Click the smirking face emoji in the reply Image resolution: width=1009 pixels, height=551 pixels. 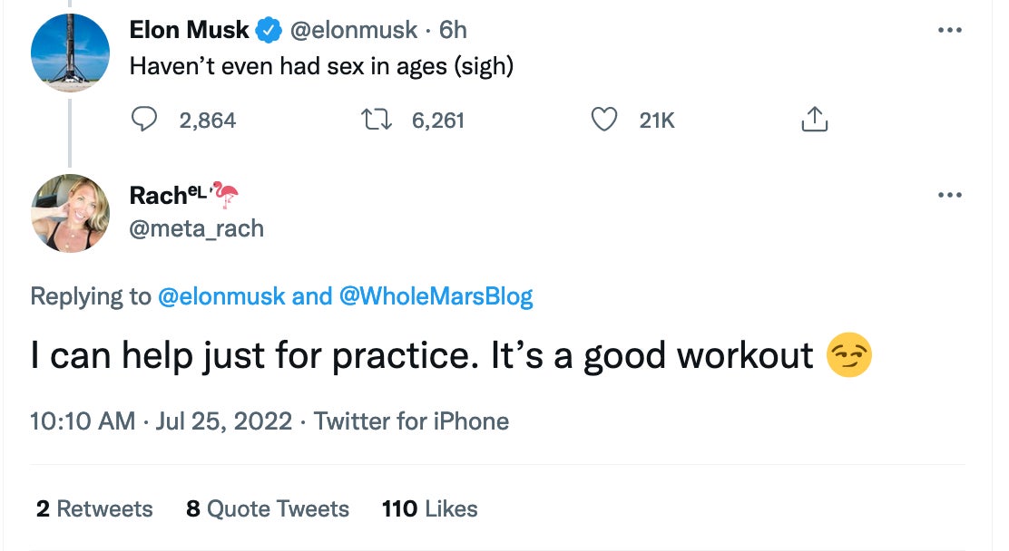click(x=849, y=354)
